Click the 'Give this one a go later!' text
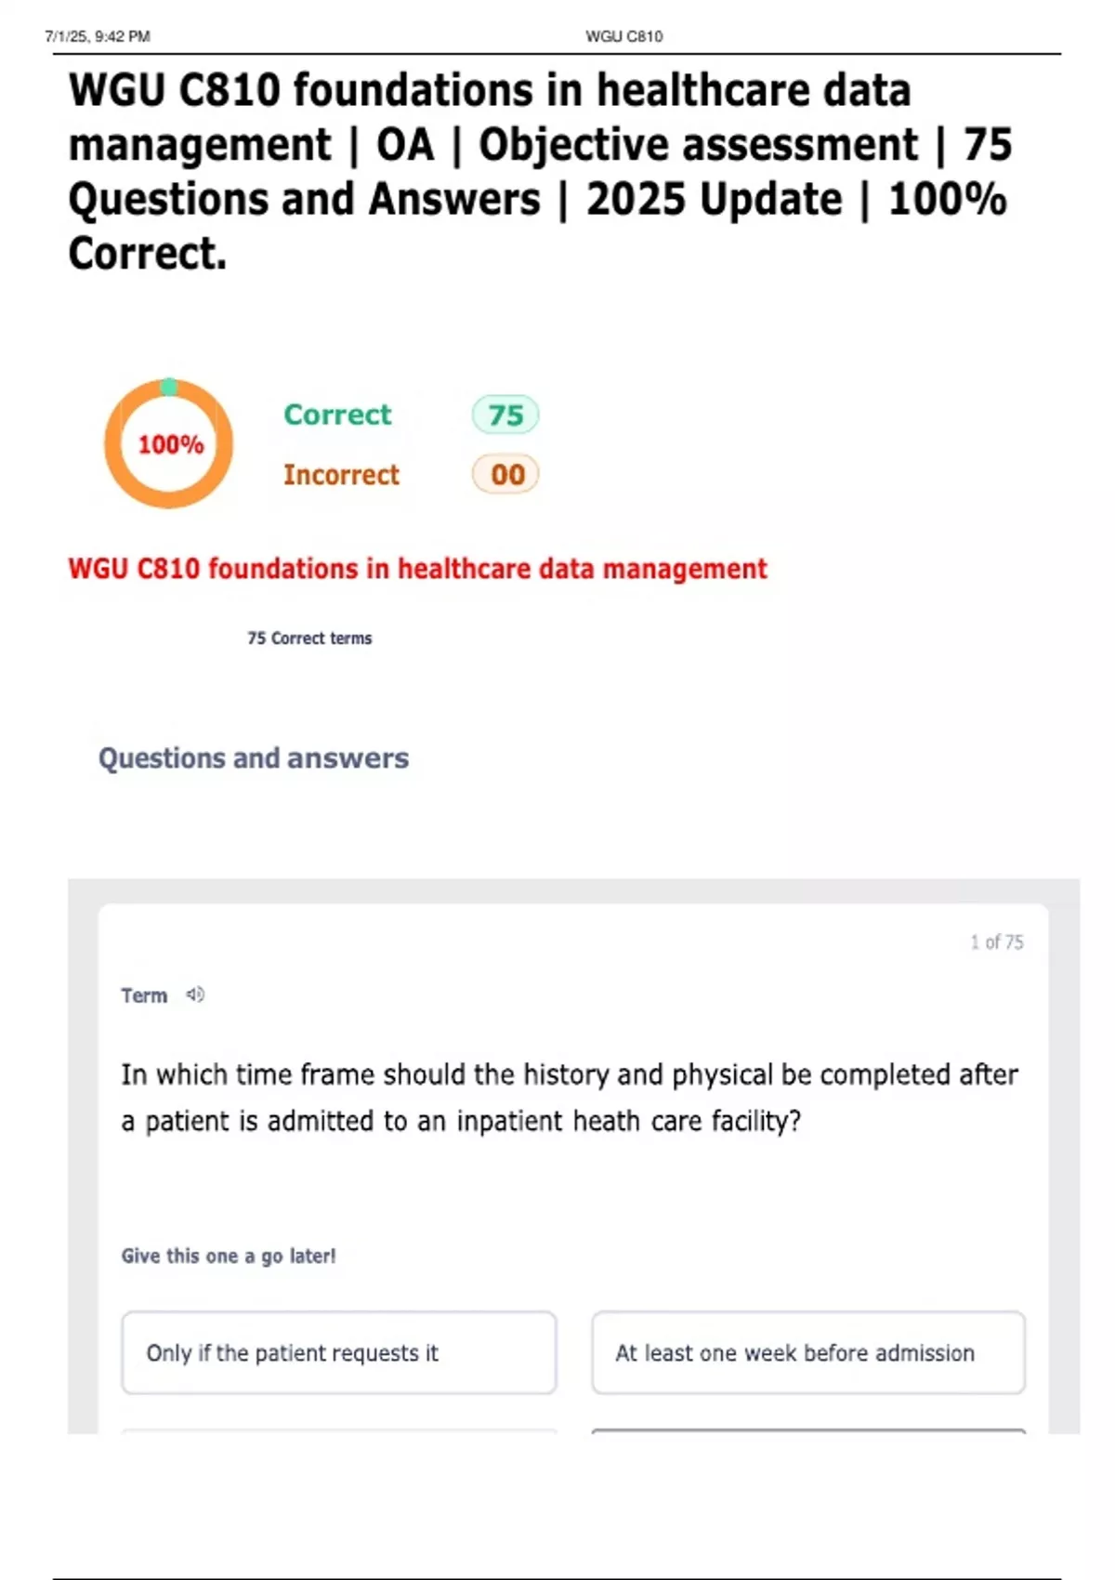 point(229,1256)
